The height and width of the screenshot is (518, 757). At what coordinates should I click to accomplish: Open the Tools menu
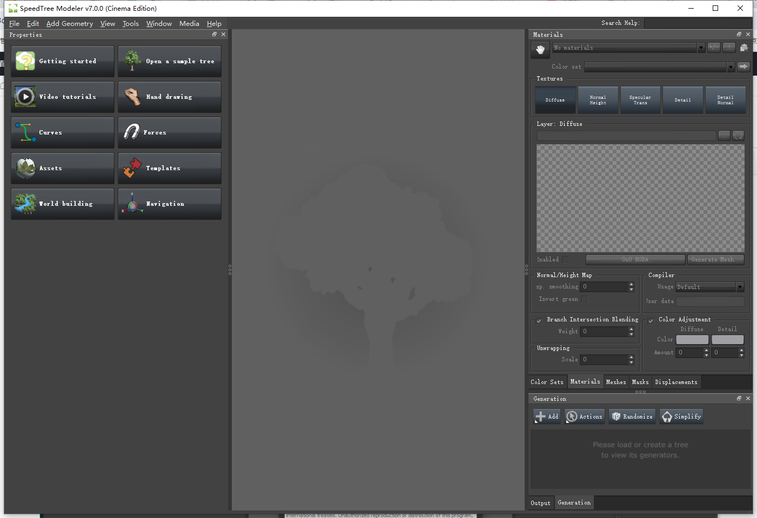point(131,24)
